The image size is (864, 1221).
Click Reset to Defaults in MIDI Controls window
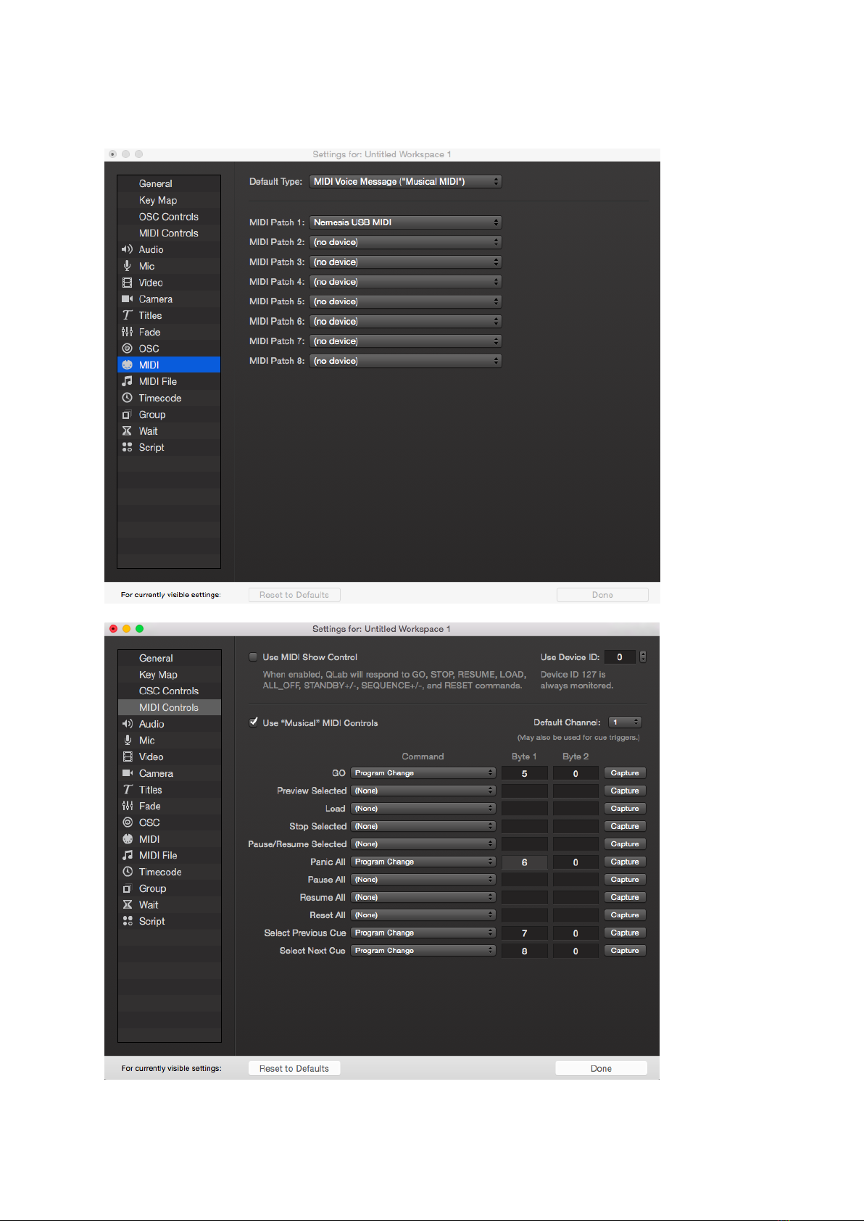pos(294,1068)
